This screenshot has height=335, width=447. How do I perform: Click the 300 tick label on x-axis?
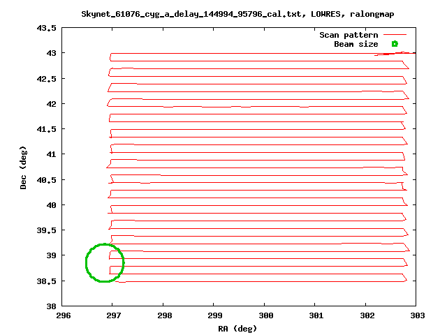point(264,315)
